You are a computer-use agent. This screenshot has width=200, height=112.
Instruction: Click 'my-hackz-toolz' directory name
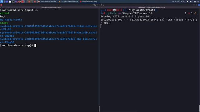11,20
